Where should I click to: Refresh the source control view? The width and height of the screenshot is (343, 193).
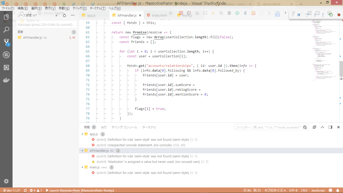coord(65,15)
